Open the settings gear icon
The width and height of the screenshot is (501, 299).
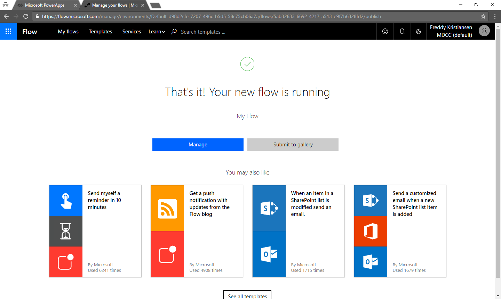[419, 31]
